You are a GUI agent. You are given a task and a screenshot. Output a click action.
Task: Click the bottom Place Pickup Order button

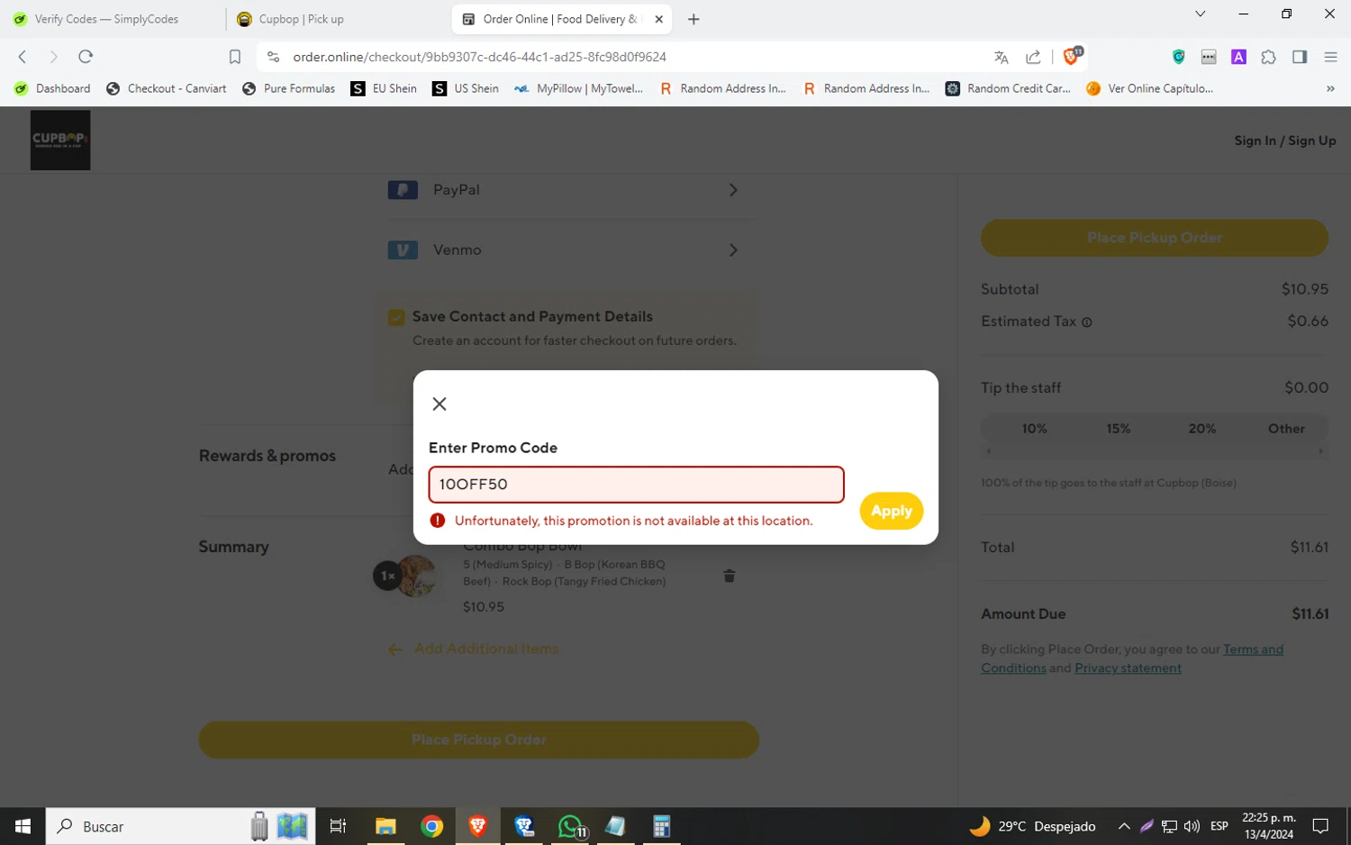tap(478, 740)
